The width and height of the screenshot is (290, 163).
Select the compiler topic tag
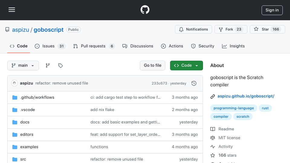(221, 117)
